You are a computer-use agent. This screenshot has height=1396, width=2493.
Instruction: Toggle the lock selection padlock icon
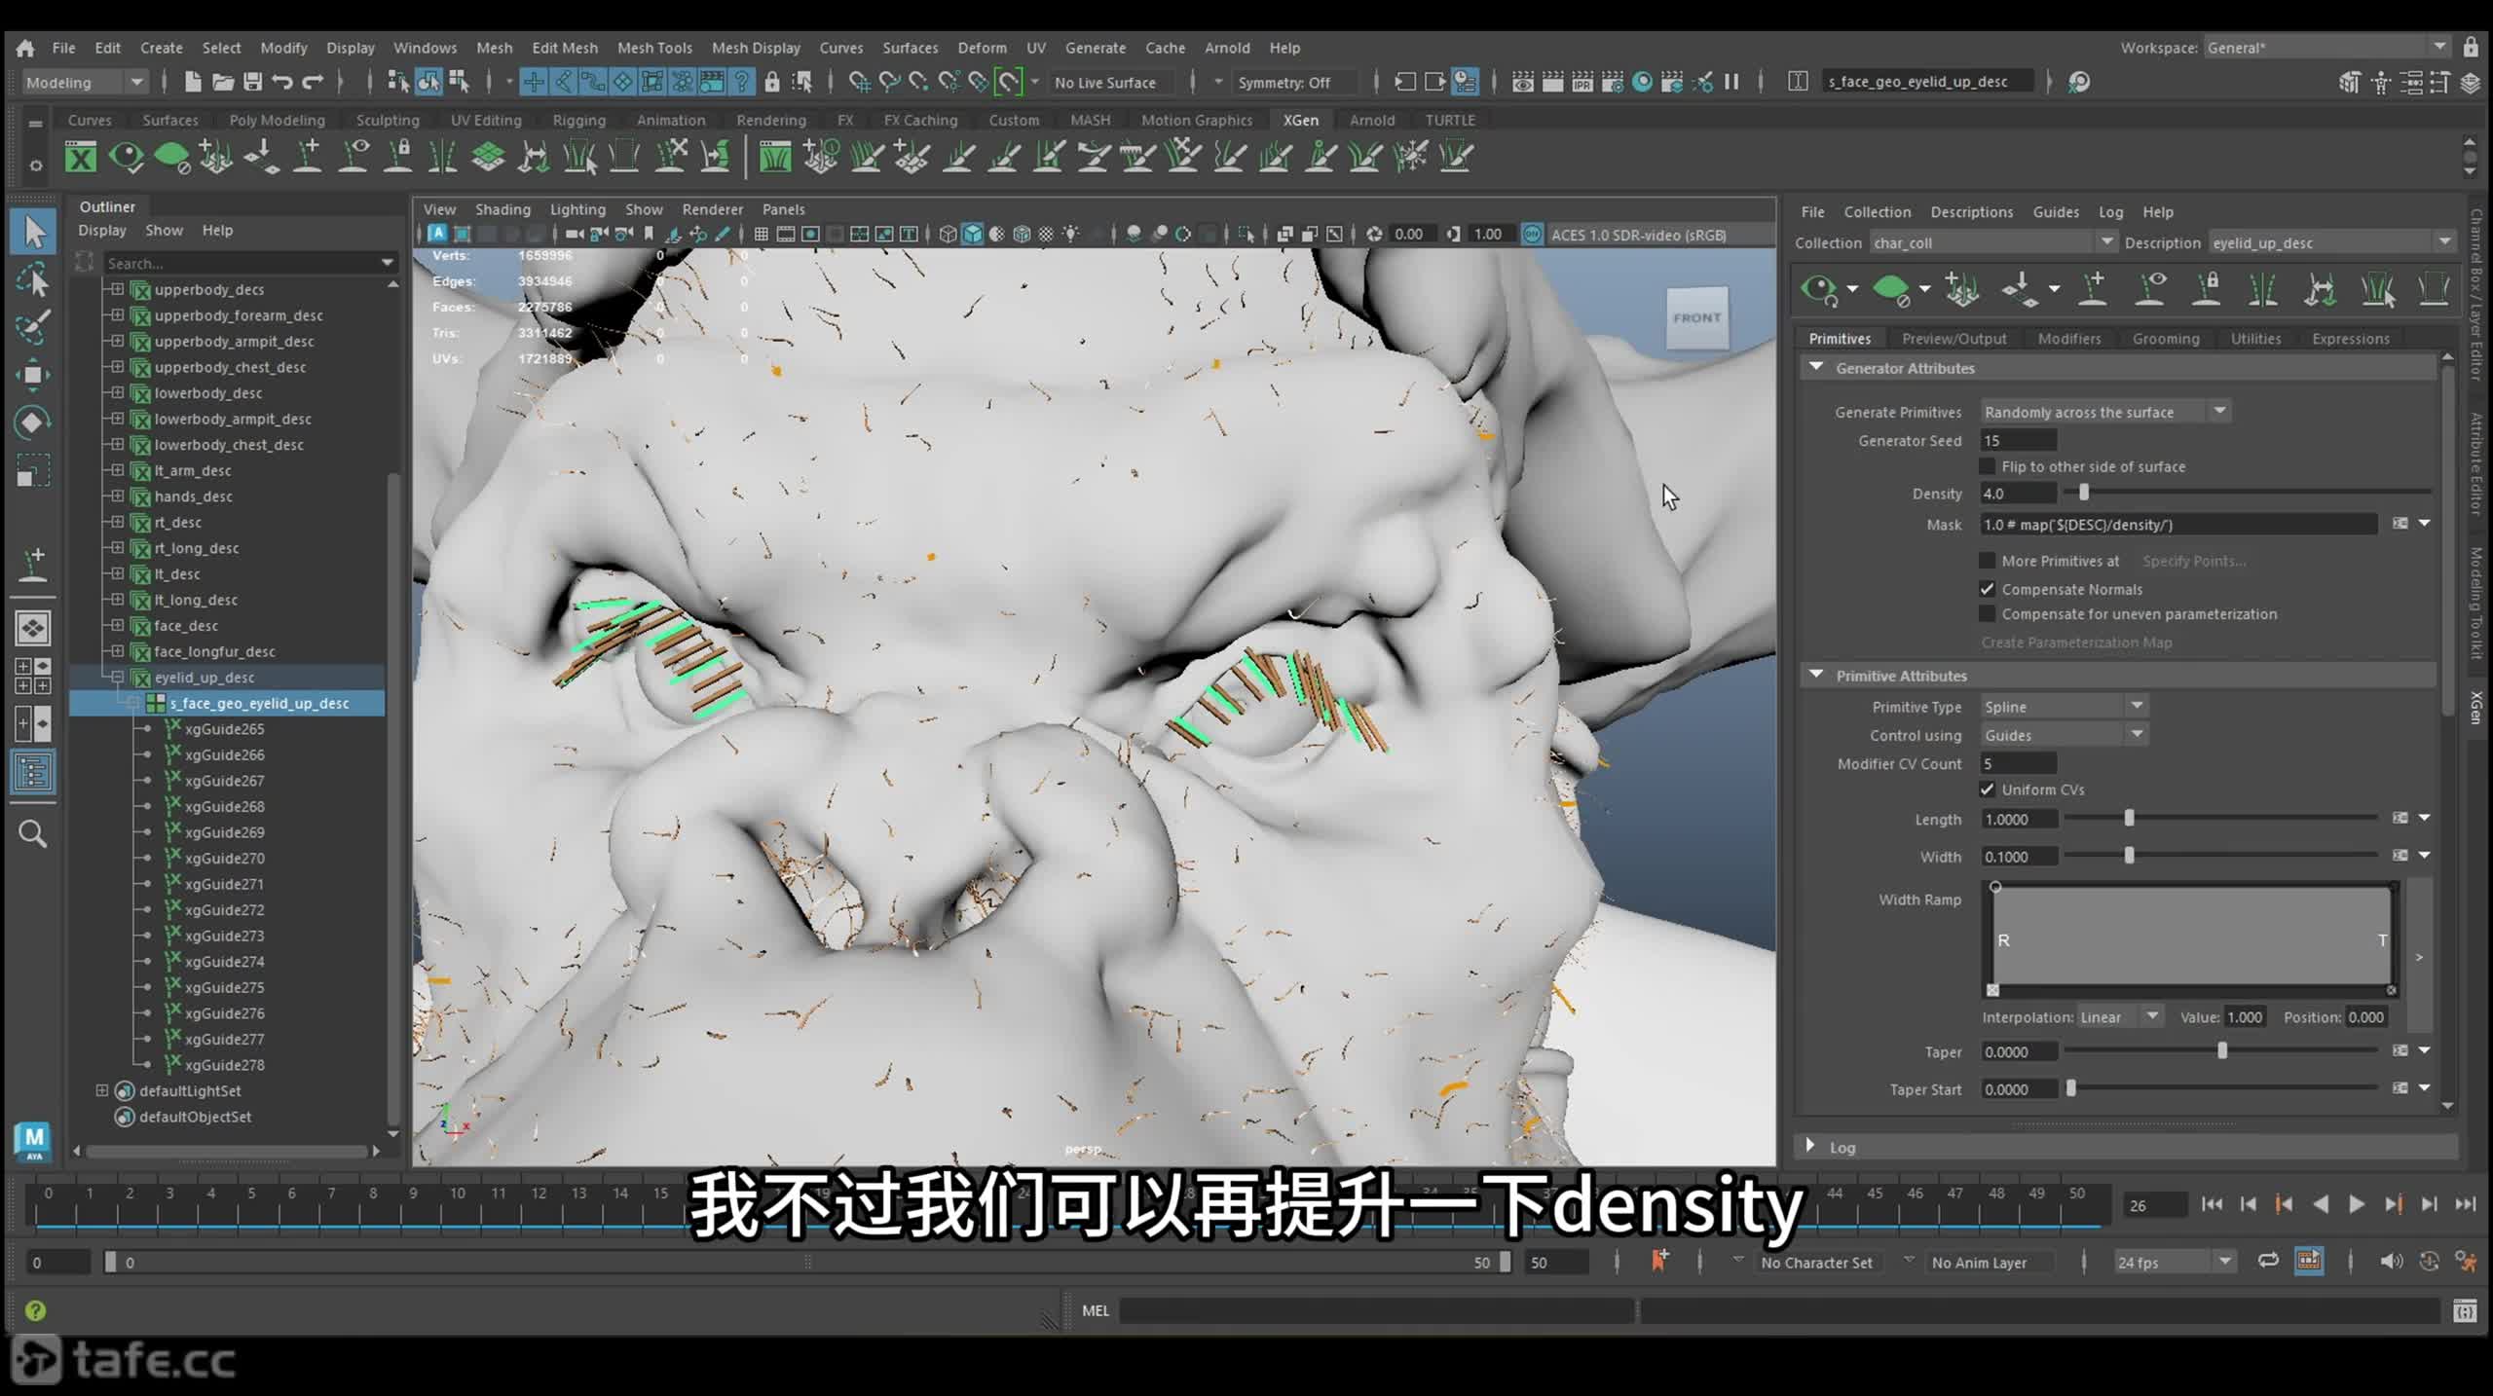click(x=772, y=82)
